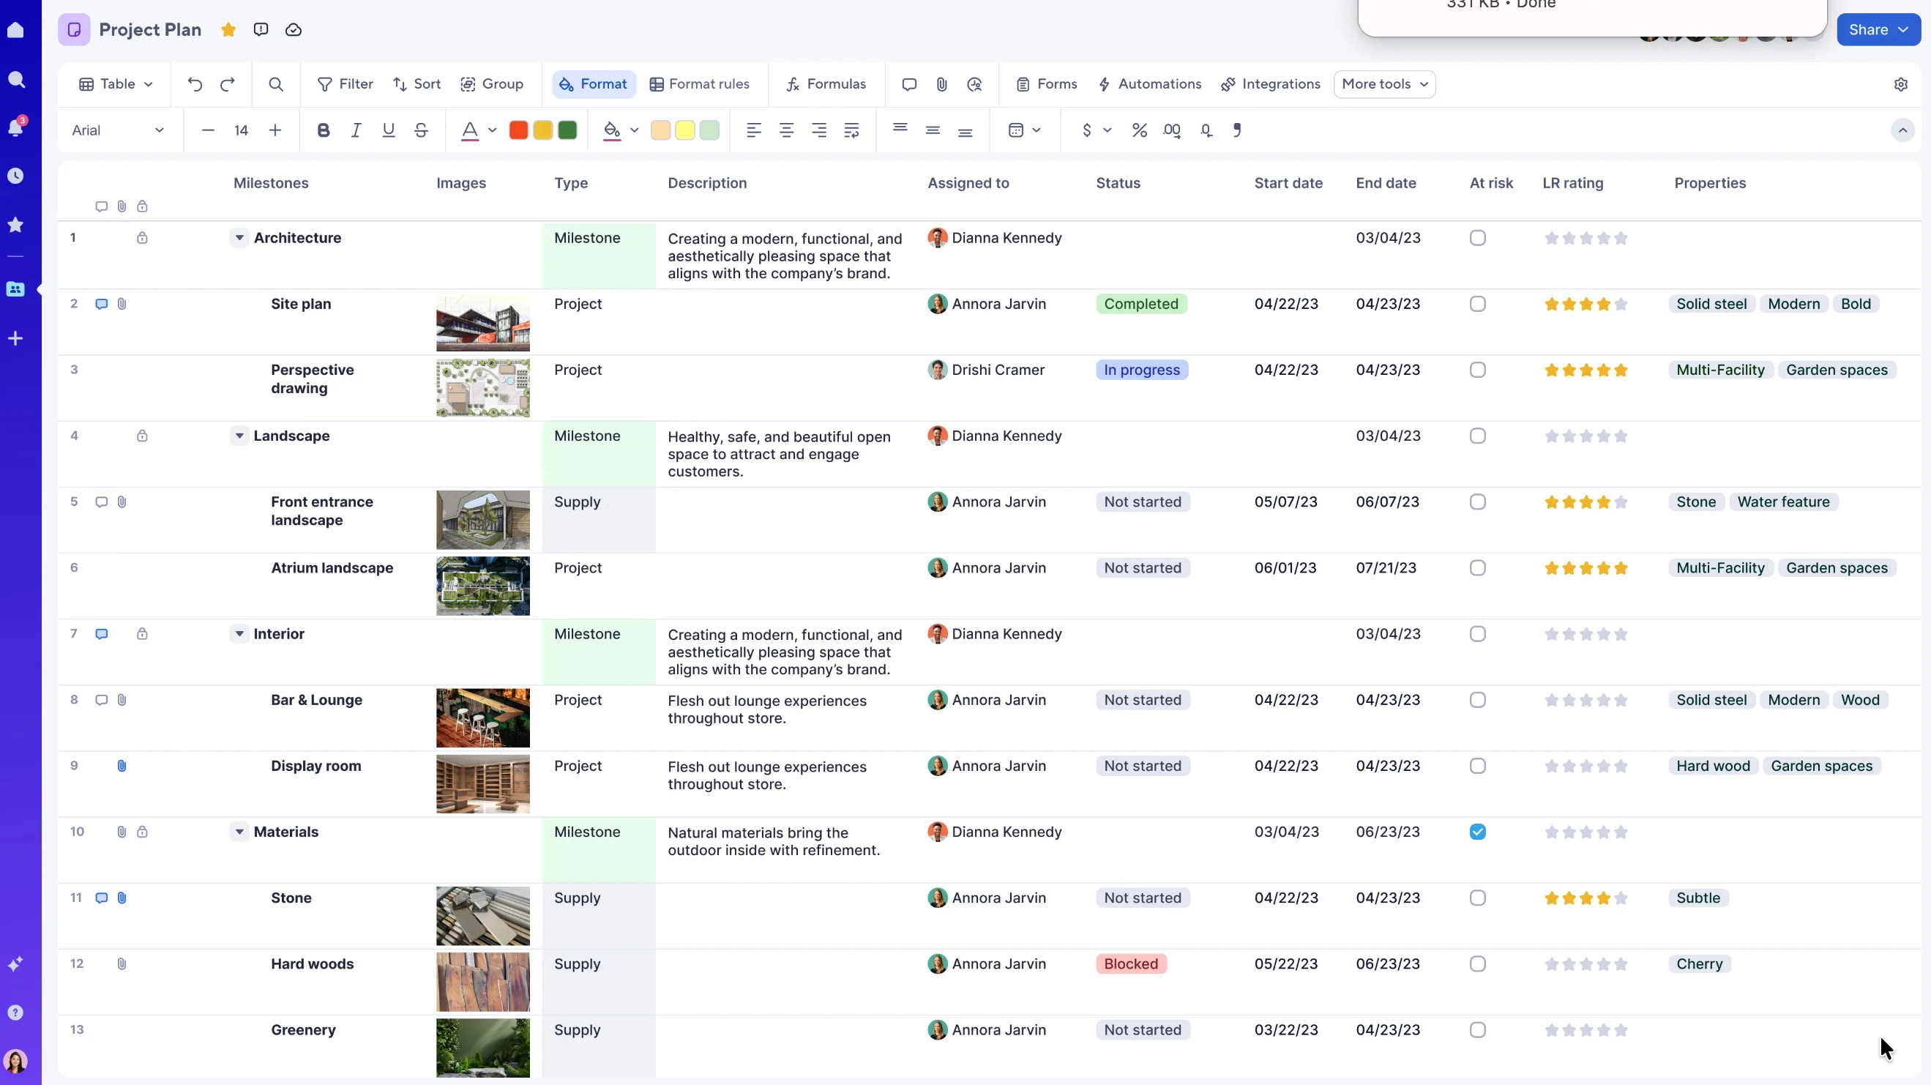1931x1085 pixels.
Task: Open the Automations menu
Action: (1149, 84)
